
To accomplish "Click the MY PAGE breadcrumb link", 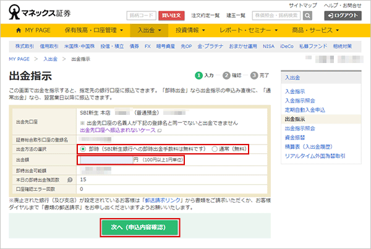I will pos(19,59).
